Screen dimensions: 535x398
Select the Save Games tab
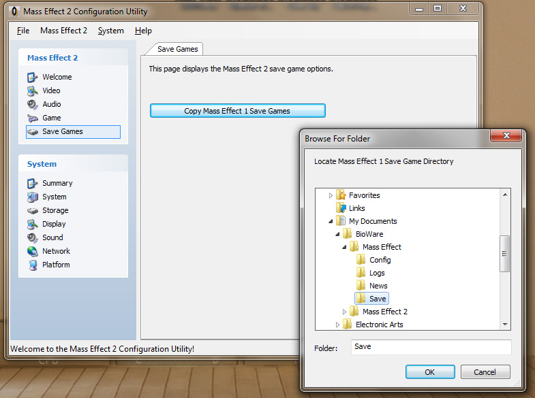[x=177, y=49]
